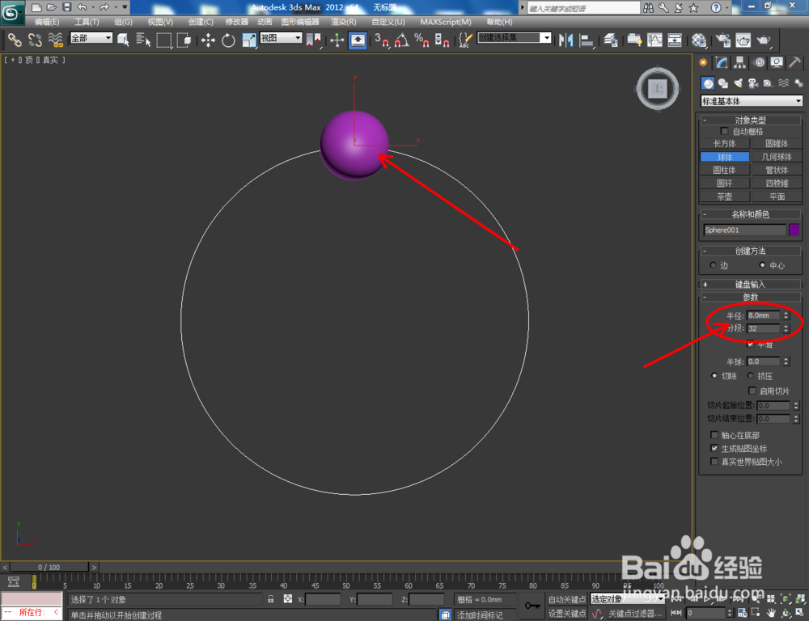
Task: Open the 视图 coordinate system dropdown
Action: 279,37
